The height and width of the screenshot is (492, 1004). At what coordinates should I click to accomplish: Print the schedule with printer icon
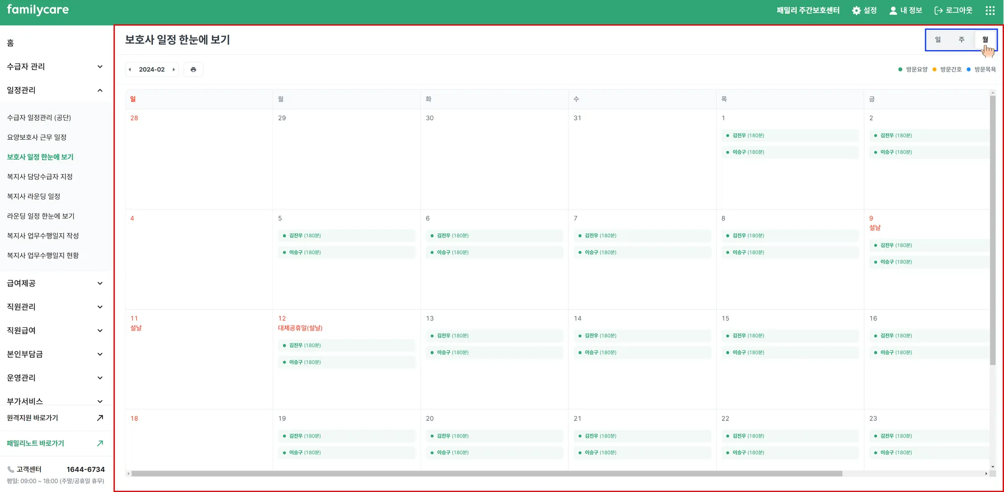pos(193,70)
